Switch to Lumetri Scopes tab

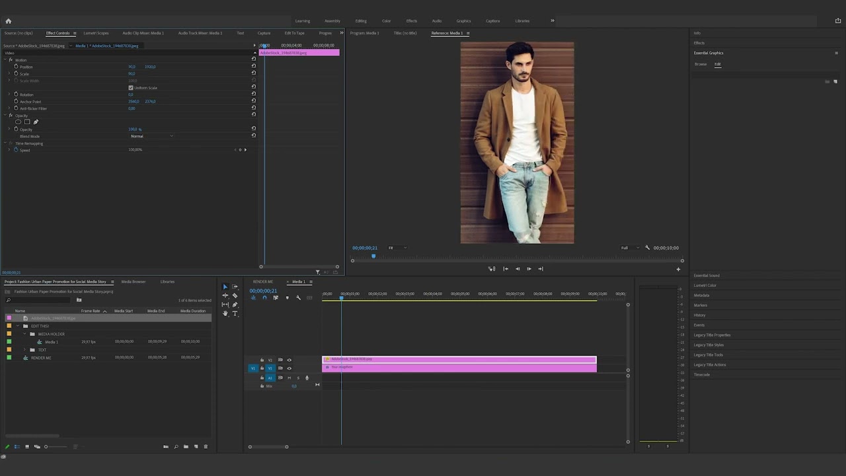[x=96, y=33]
